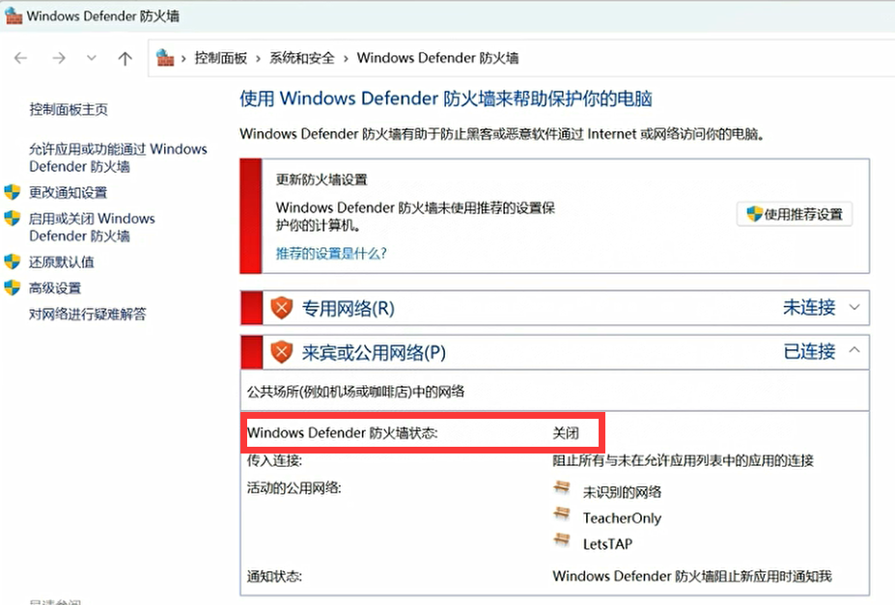Click bench icon beside LetsTAP
Screen dimensions: 895x605
tap(562, 538)
